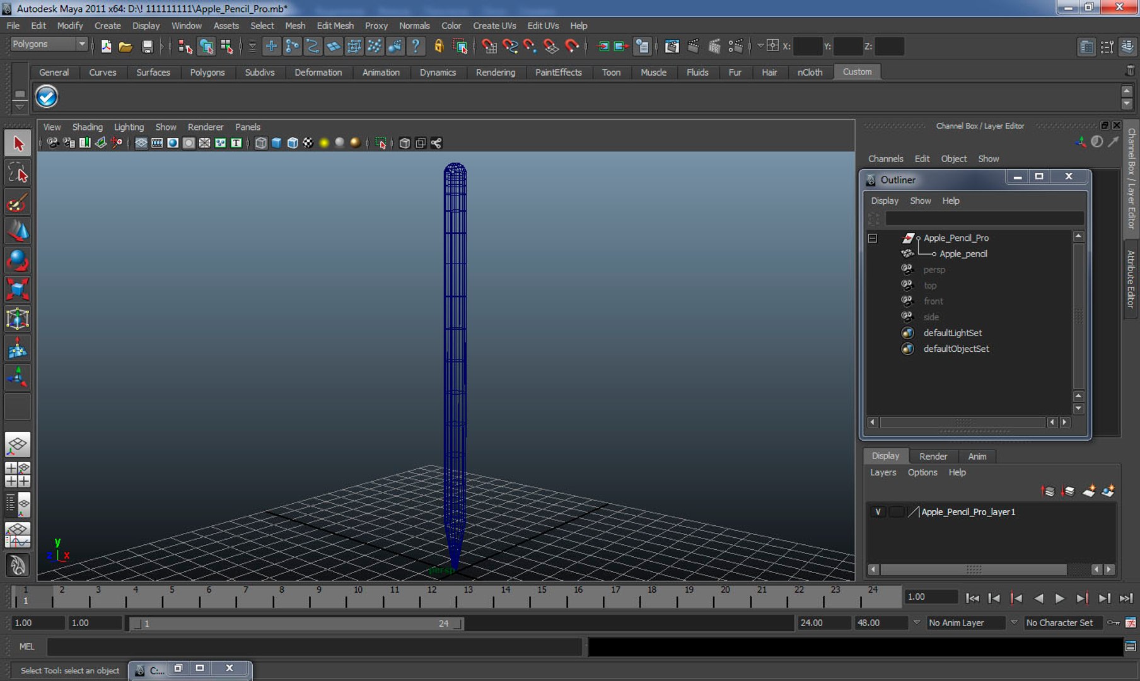Viewport: 1140px width, 681px height.
Task: Click frame 12 on the timeline
Action: coord(432,596)
